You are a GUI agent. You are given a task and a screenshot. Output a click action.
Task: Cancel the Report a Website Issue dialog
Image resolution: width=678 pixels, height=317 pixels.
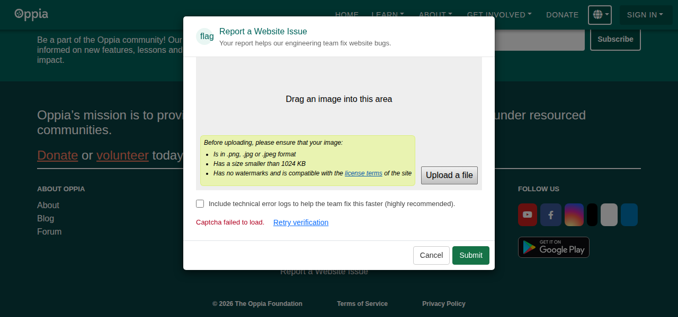pyautogui.click(x=431, y=255)
